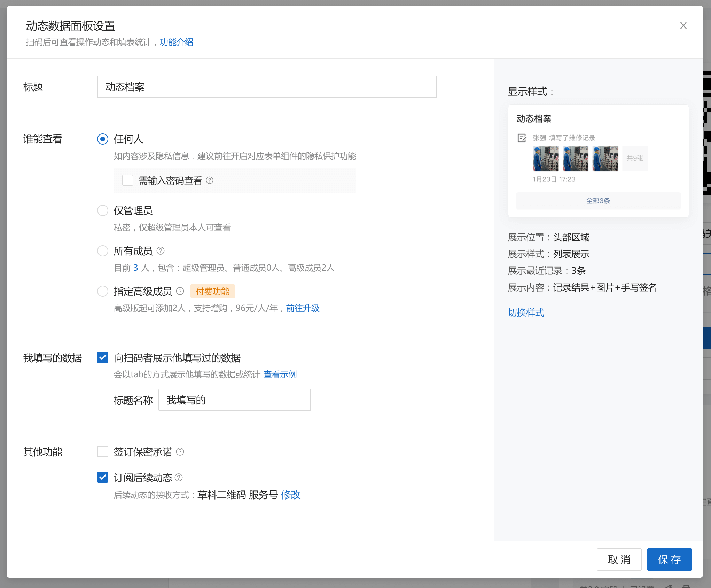Enable the 签订保密承诺 checkbox
The image size is (711, 588).
(x=103, y=452)
